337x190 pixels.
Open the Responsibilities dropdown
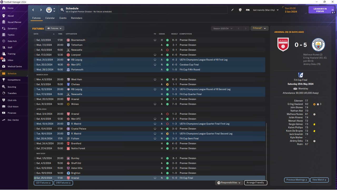pos(229,183)
